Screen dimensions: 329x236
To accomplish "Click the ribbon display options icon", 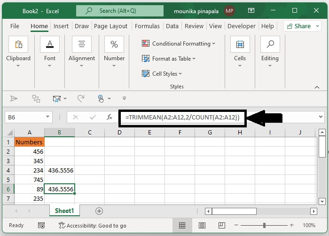I will pyautogui.click(x=251, y=10).
